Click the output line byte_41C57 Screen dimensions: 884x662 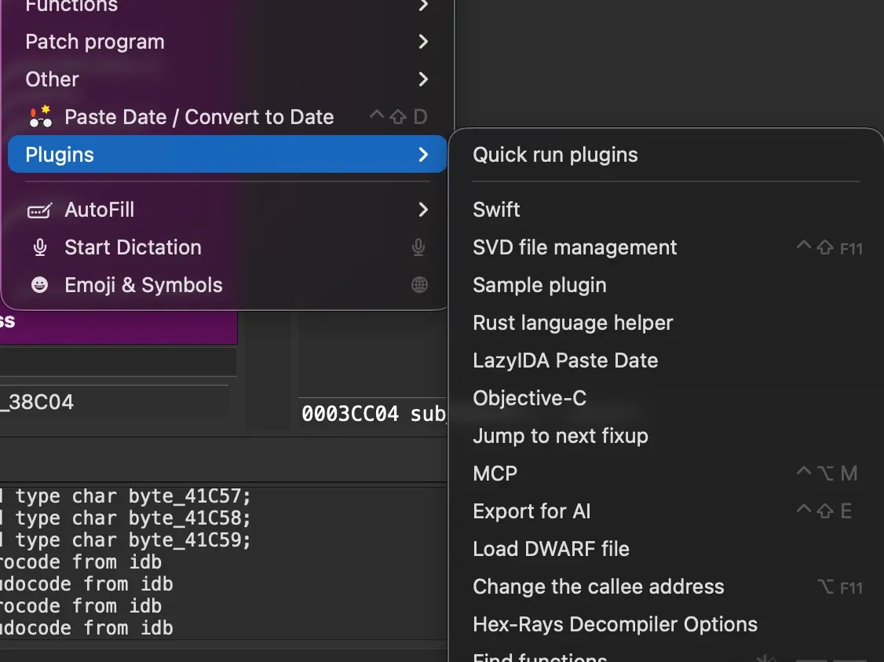125,496
